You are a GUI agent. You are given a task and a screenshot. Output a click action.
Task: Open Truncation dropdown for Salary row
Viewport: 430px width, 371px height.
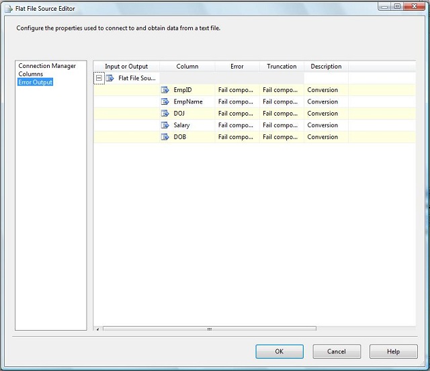281,125
